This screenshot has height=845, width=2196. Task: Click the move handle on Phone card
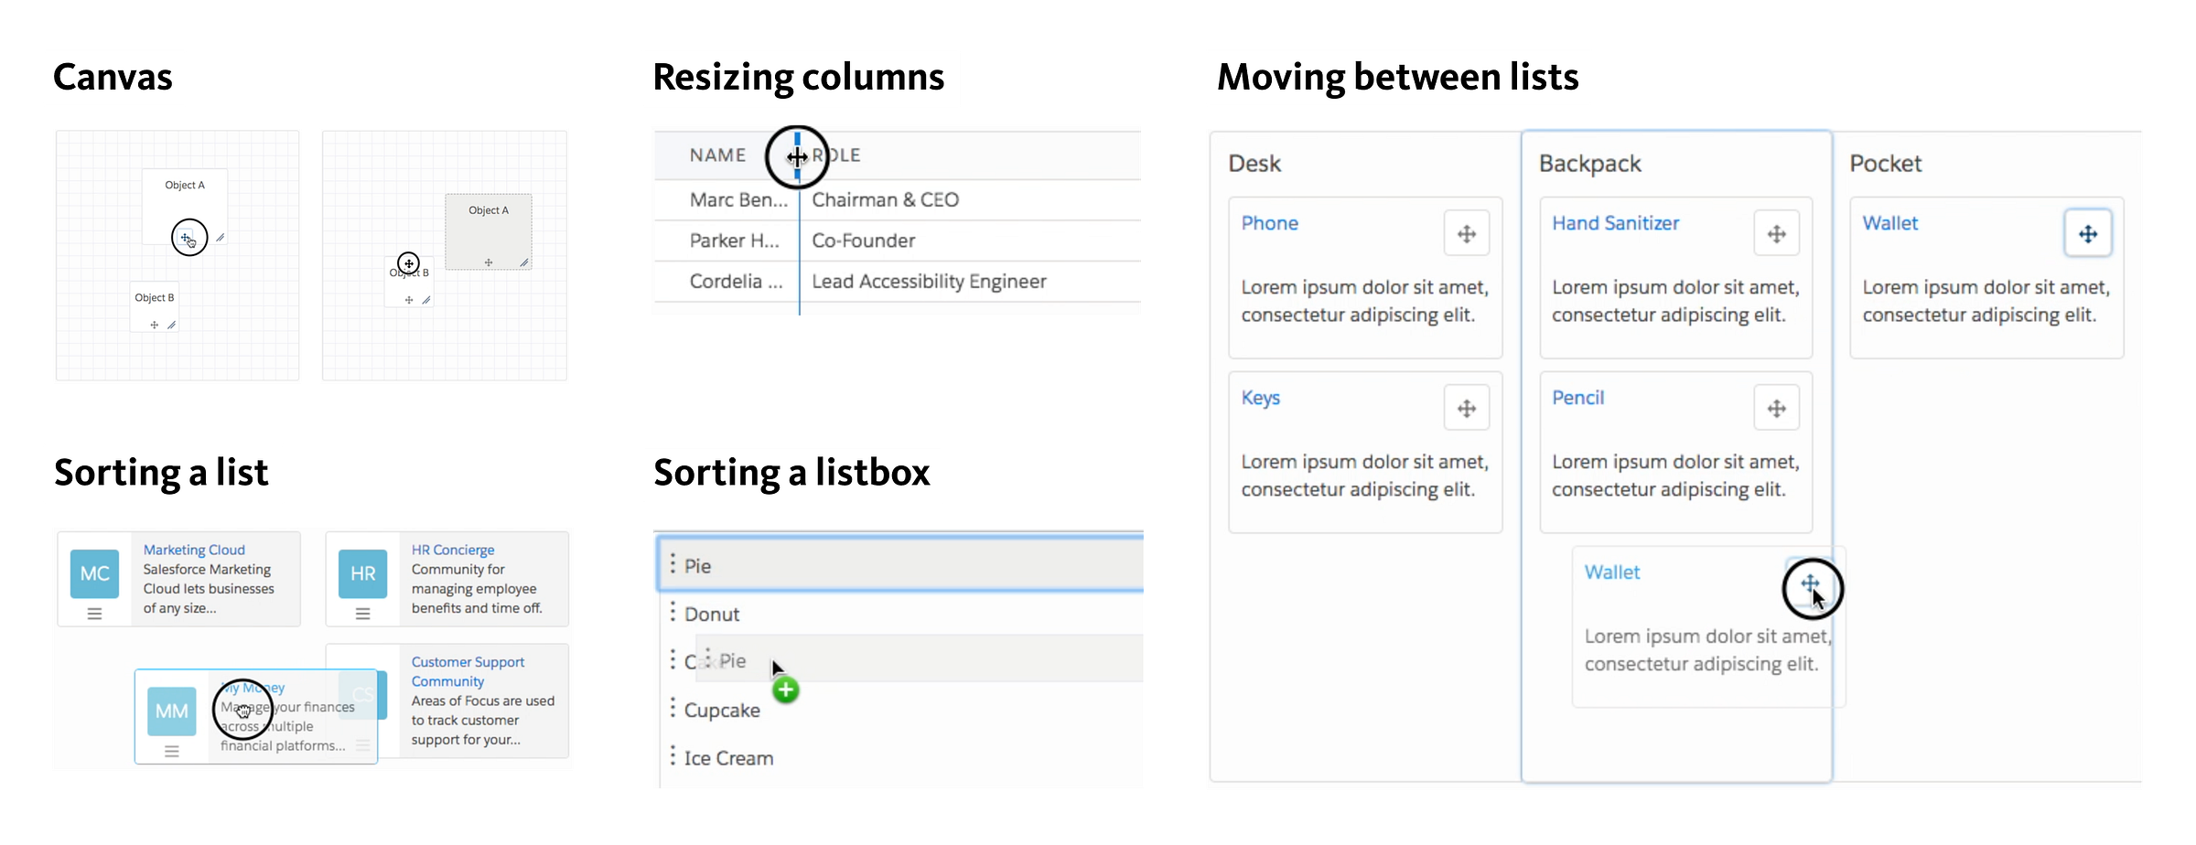(x=1466, y=233)
